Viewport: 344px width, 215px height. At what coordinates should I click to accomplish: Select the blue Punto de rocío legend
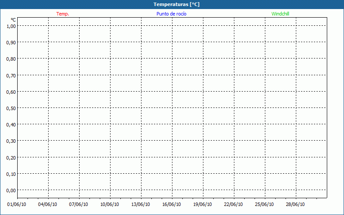(171, 14)
